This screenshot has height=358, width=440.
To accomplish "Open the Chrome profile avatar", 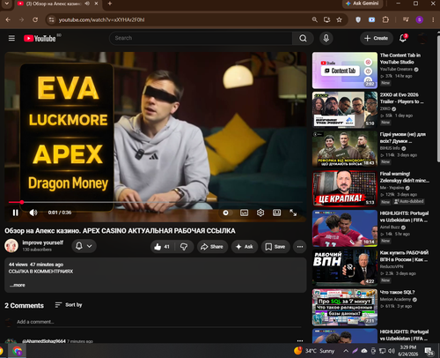I will pos(420,19).
